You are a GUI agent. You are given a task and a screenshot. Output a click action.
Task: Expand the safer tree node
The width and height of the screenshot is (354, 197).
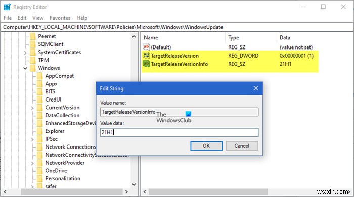pos(32,186)
